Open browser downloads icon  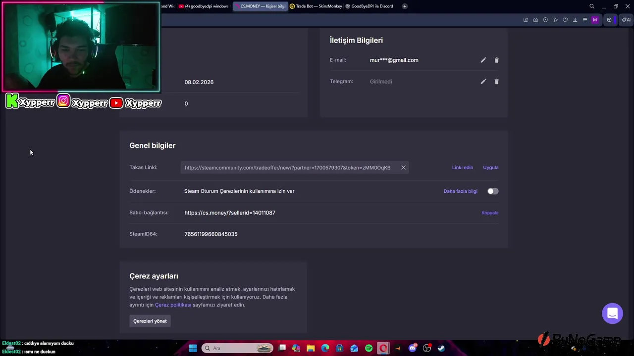coord(575,20)
